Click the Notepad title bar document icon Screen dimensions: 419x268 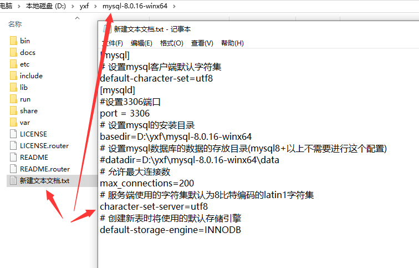[107, 29]
